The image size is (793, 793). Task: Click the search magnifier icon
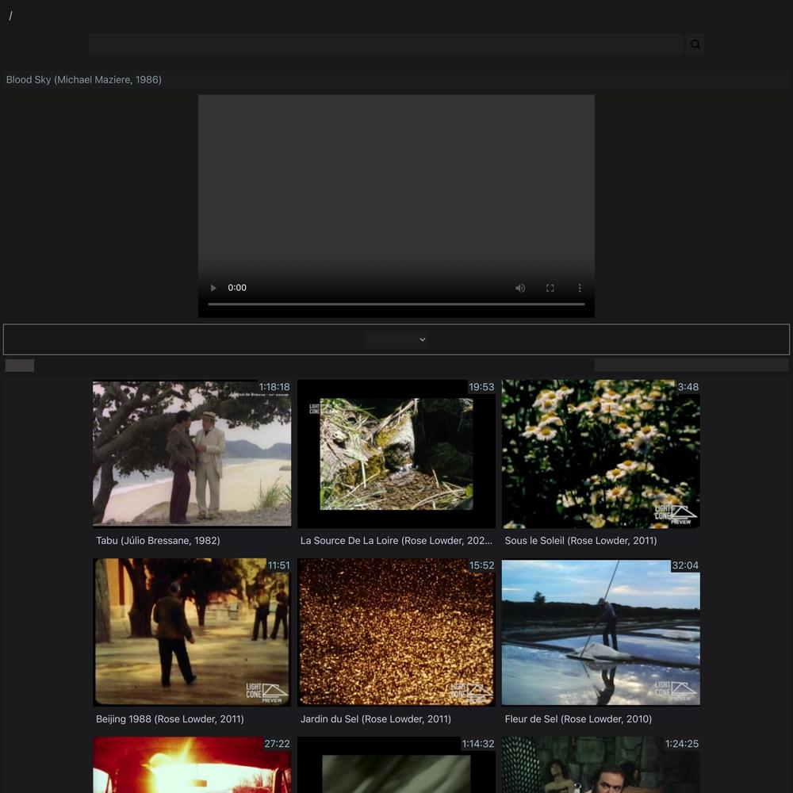tap(695, 44)
